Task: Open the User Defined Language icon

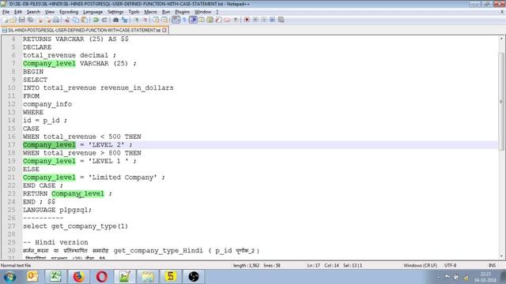Action: click(202, 20)
